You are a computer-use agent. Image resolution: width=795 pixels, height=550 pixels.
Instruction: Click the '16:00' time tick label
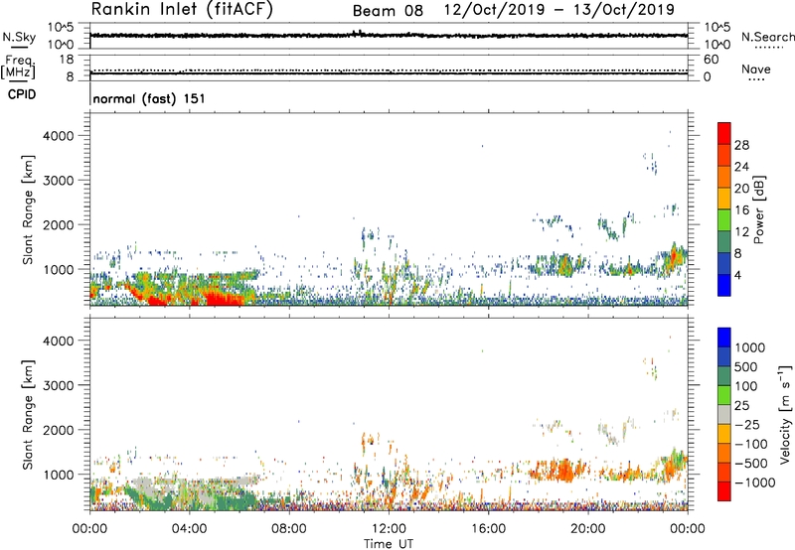coord(488,529)
